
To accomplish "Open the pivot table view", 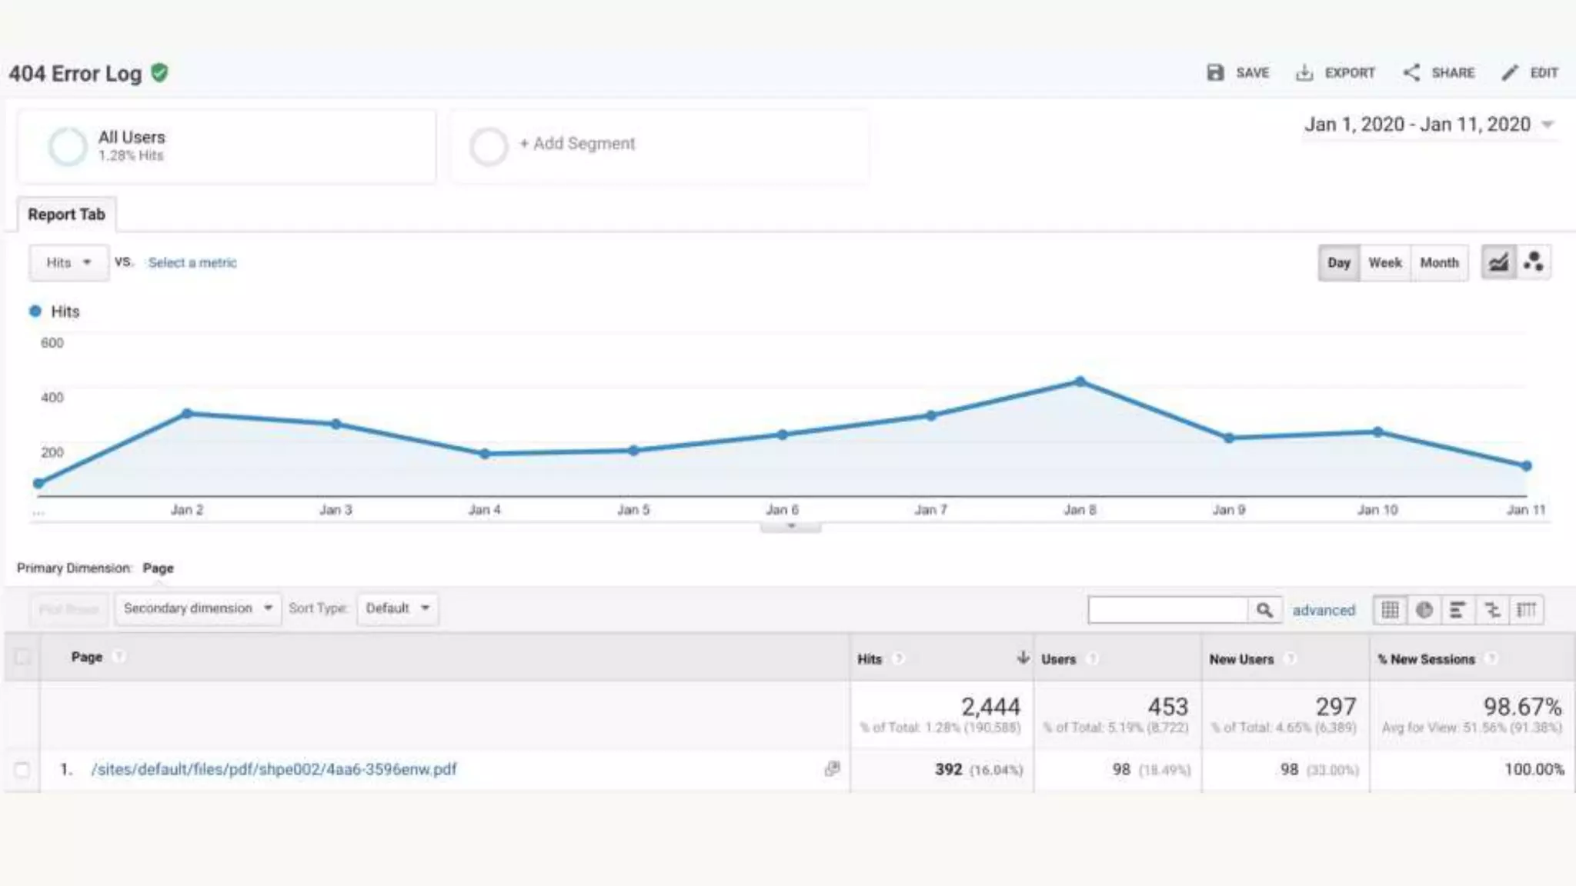I will point(1526,610).
